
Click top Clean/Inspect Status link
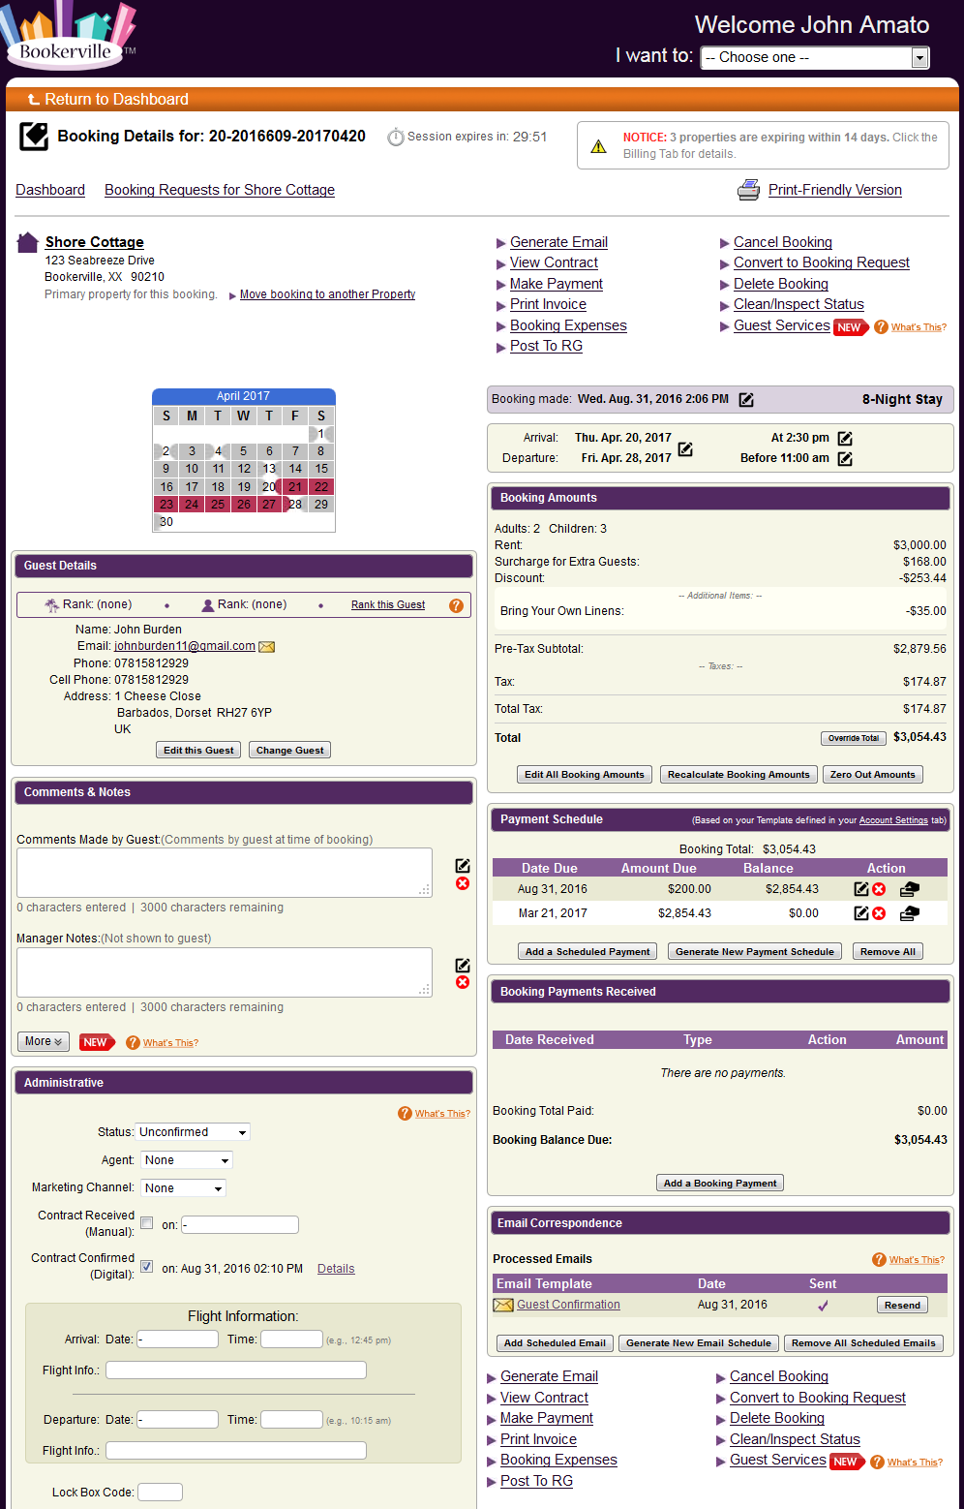pos(798,304)
